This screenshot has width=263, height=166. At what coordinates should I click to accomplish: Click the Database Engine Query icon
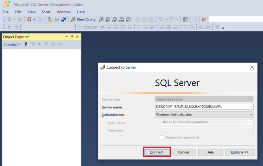(x=101, y=19)
